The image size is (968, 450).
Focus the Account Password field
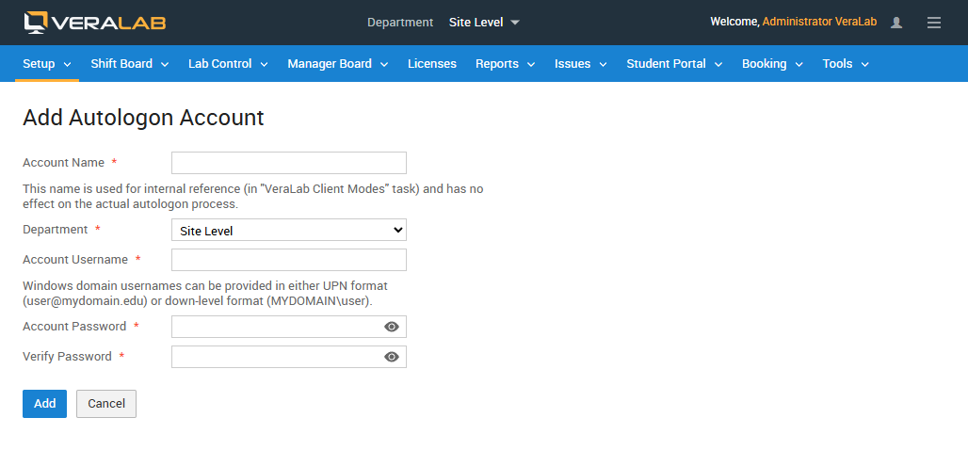pyautogui.click(x=289, y=327)
